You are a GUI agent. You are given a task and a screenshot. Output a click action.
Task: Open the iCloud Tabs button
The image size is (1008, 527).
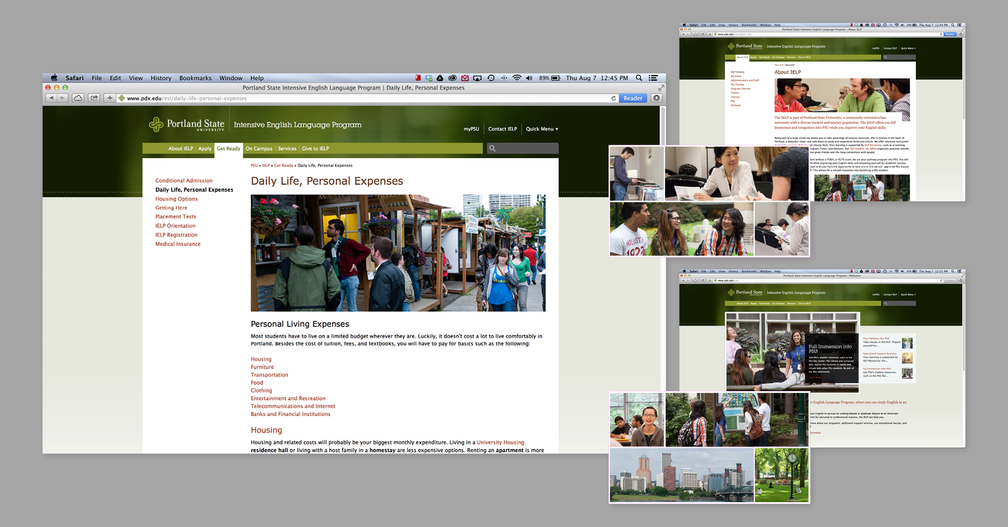(x=78, y=98)
